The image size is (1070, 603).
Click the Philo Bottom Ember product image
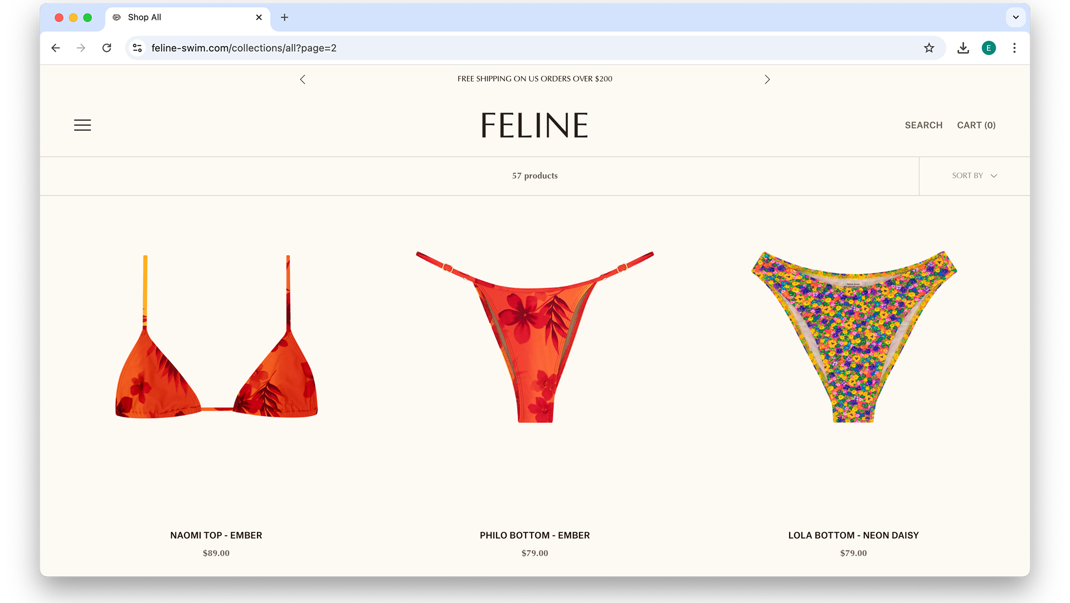535,337
